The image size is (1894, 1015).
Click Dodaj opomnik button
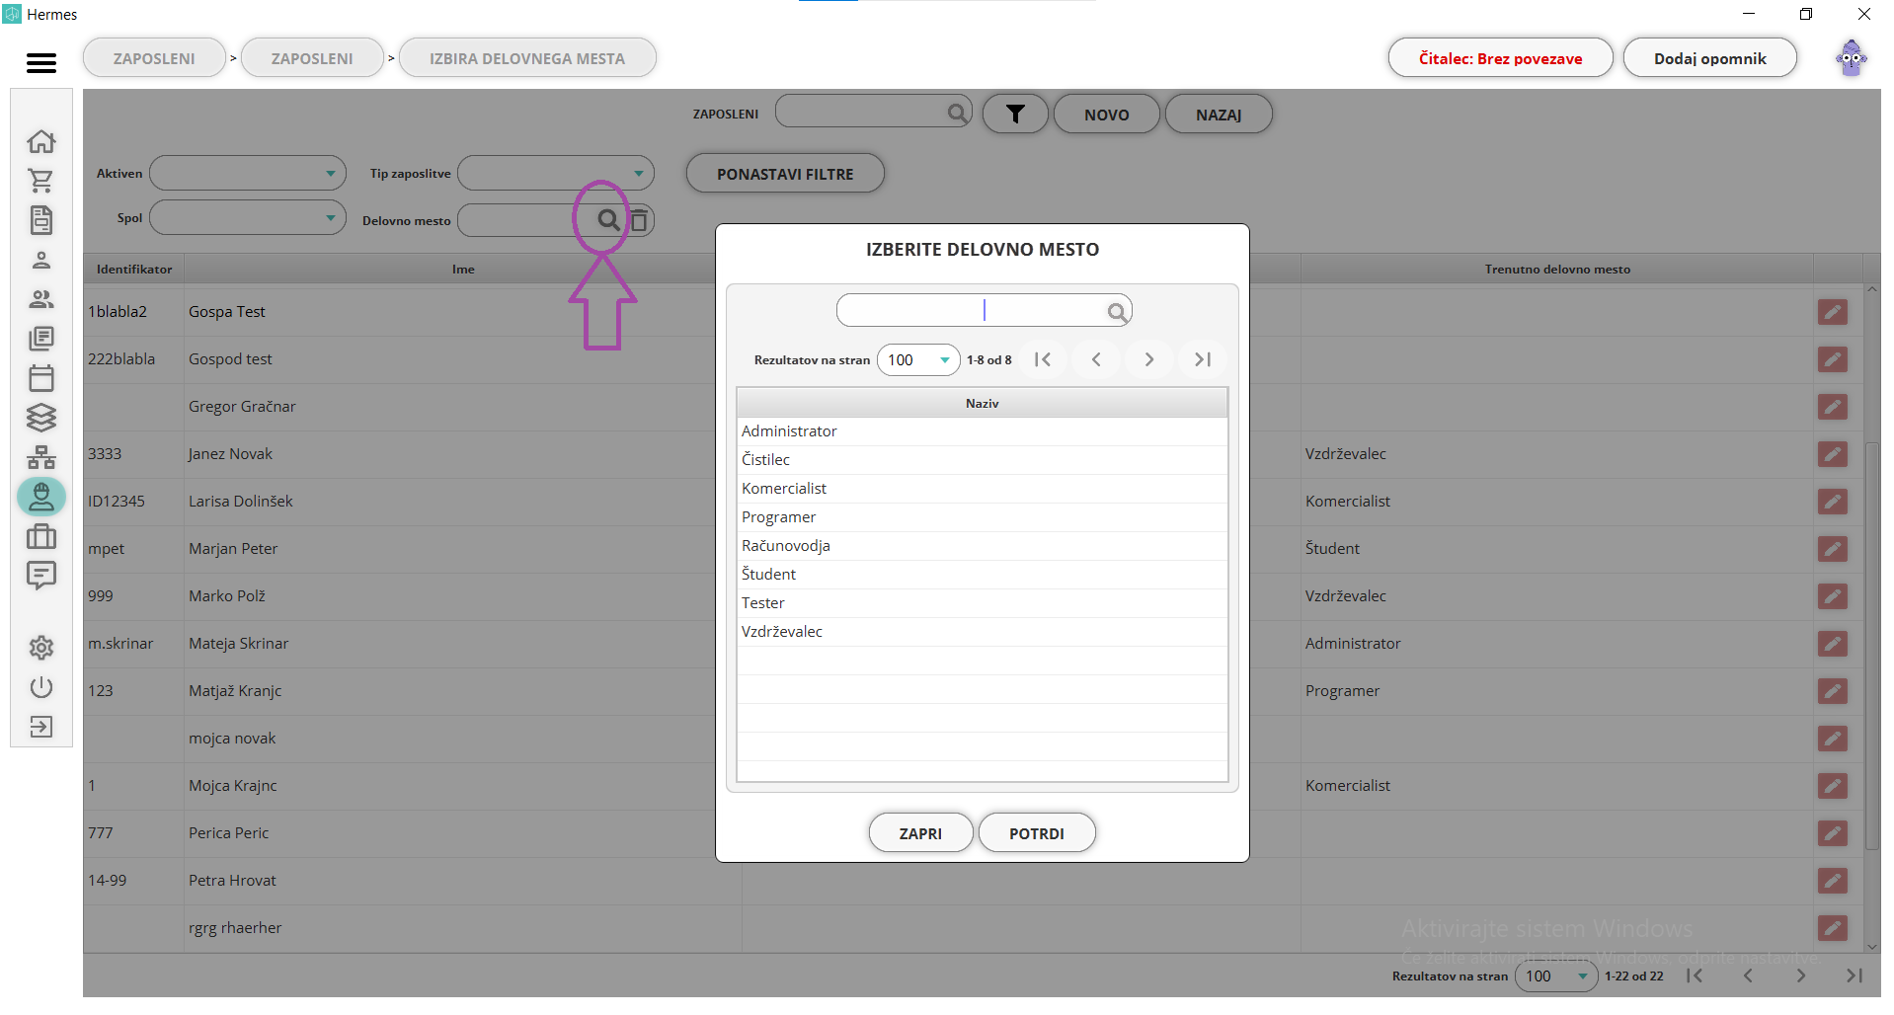1710,58
